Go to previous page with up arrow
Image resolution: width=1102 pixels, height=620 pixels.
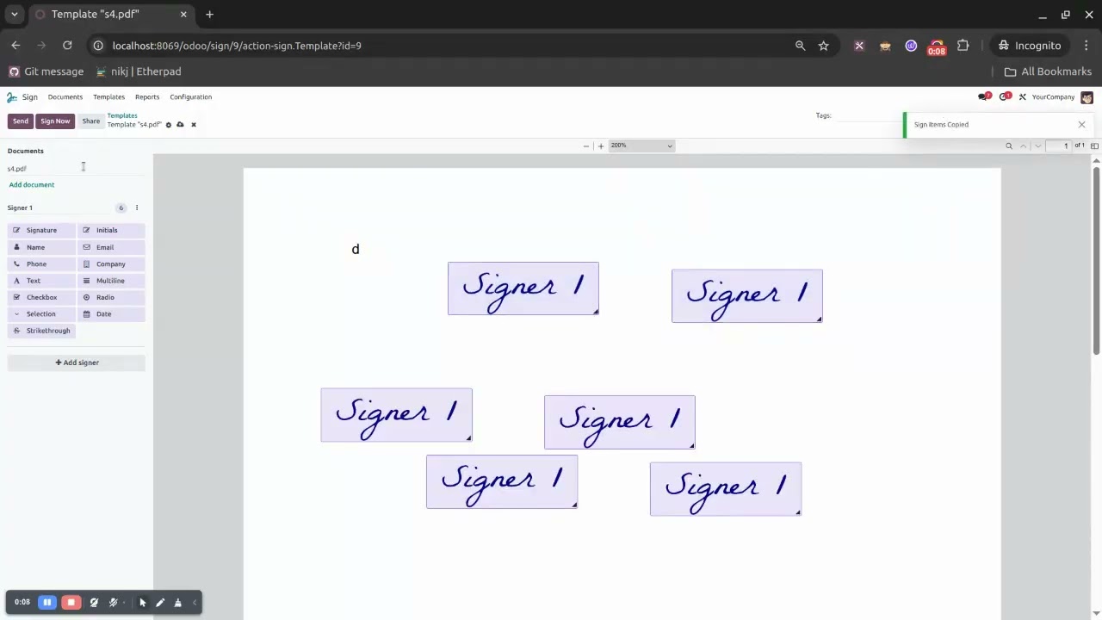pyautogui.click(x=1024, y=146)
